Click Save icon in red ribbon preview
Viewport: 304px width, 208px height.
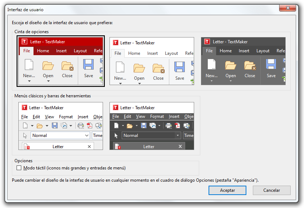[x=88, y=65]
